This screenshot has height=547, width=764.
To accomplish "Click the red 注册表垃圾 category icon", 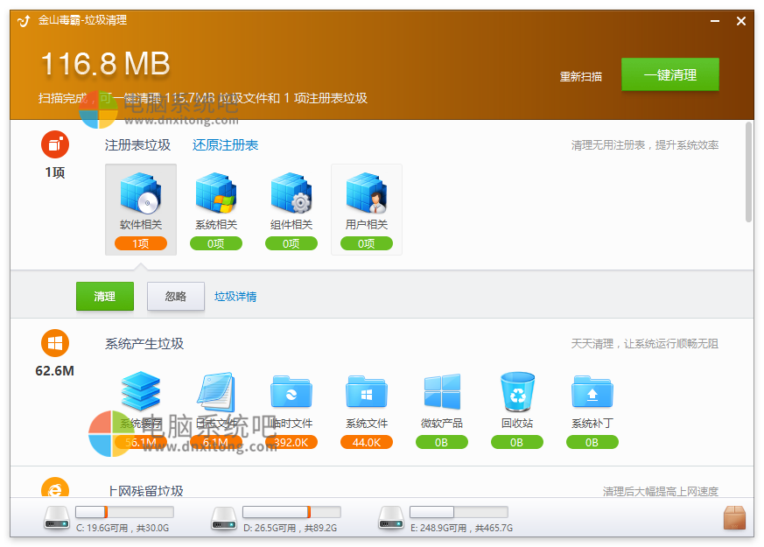I will (x=55, y=144).
